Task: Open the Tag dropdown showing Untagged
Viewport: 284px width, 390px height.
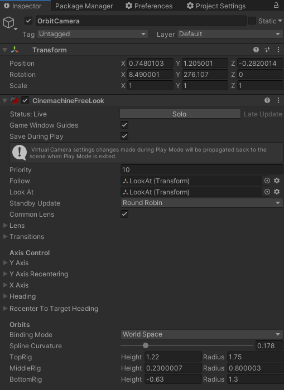Action: click(93, 34)
